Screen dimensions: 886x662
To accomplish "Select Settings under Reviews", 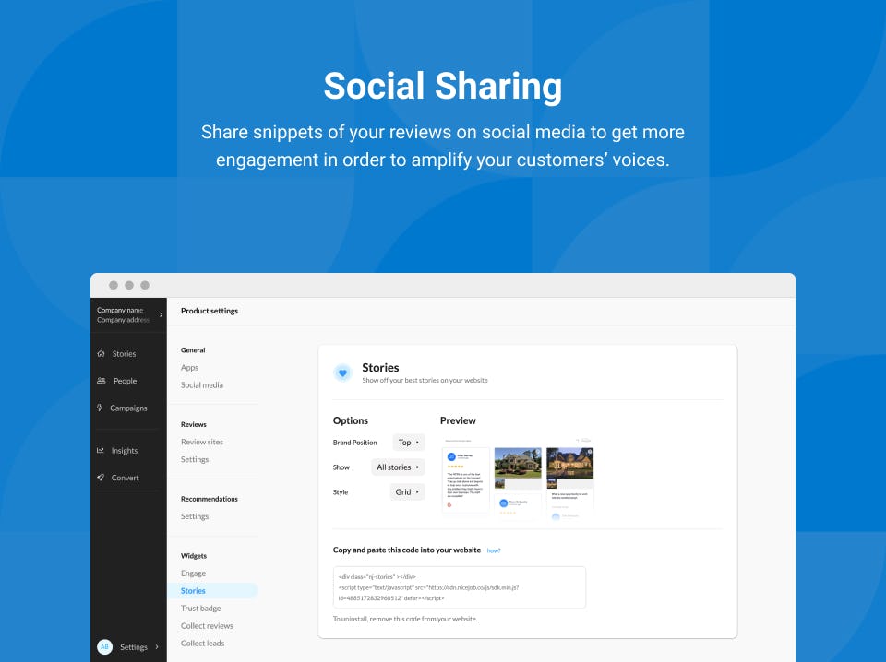I will [x=195, y=459].
